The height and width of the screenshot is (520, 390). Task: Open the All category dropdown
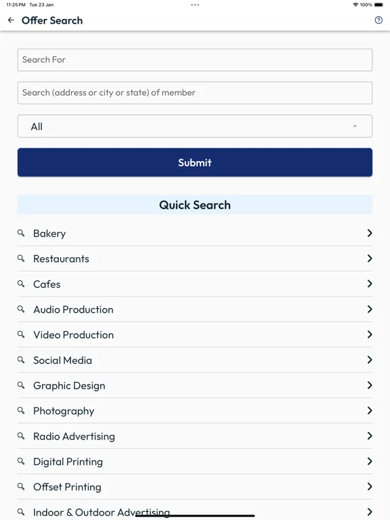(195, 126)
